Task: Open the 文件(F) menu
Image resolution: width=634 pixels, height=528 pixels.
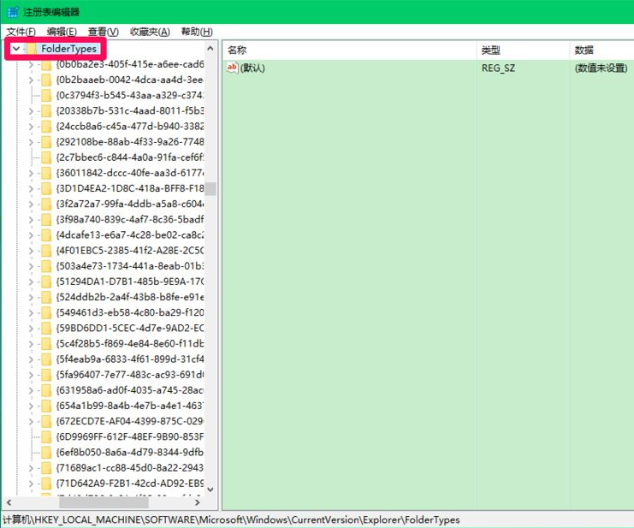Action: tap(21, 32)
